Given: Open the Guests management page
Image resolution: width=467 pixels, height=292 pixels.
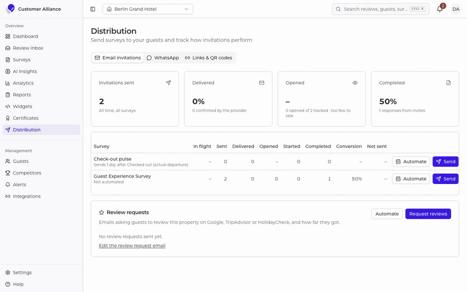Looking at the screenshot, I should tap(41, 161).
